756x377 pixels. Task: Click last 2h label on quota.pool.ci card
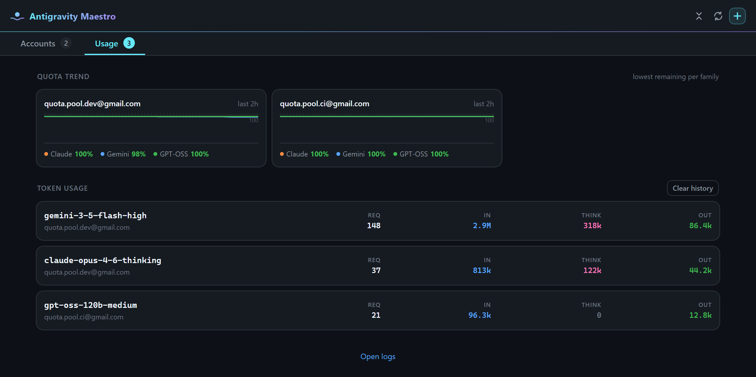pyautogui.click(x=484, y=104)
